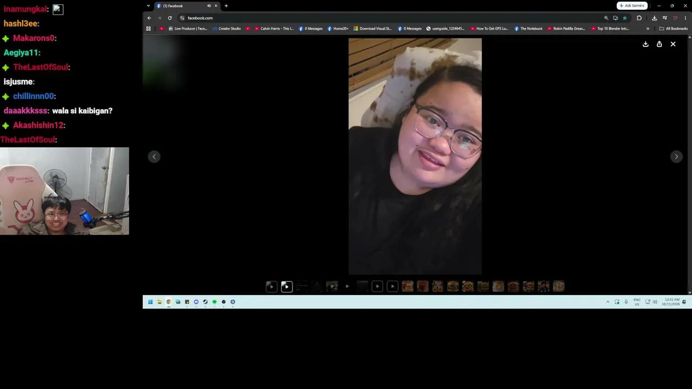Open the Chrome three-dot menu
Viewport: 692px width, 389px height.
tap(685, 18)
